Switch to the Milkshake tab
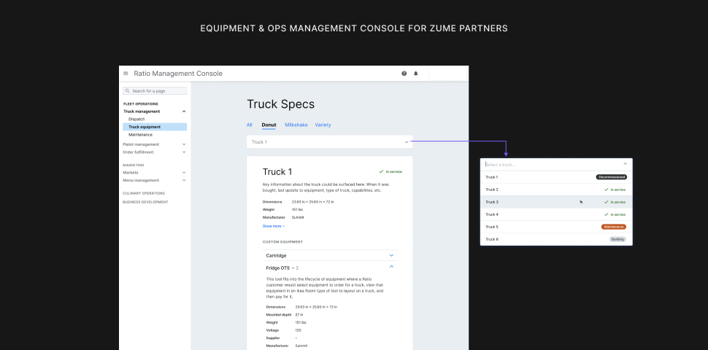708x350 pixels. point(296,125)
